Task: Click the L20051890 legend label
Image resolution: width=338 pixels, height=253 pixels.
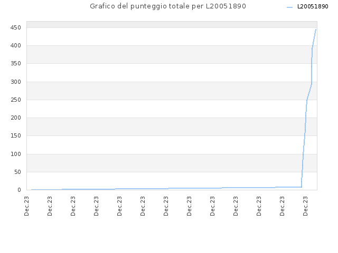Action: 313,7
